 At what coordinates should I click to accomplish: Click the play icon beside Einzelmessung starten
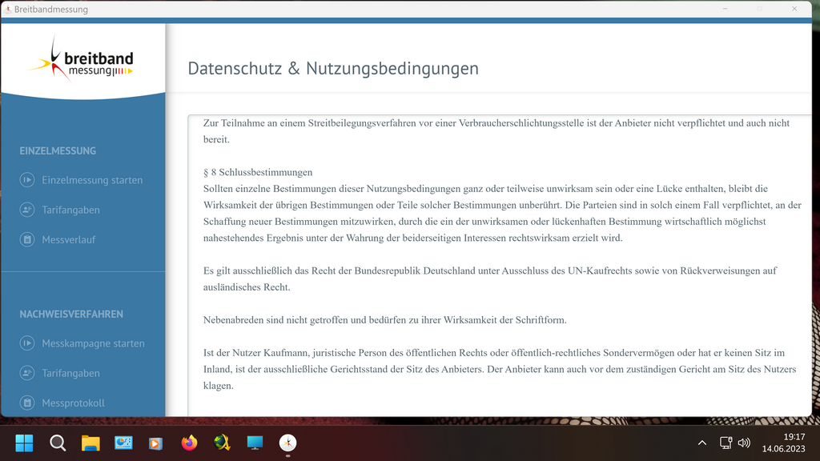click(x=27, y=180)
